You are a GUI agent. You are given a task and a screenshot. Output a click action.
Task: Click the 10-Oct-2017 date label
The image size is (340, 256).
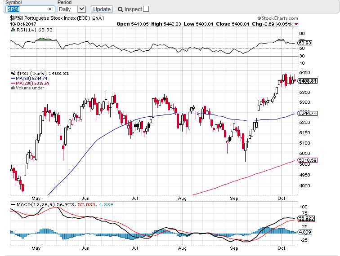[x=23, y=24]
